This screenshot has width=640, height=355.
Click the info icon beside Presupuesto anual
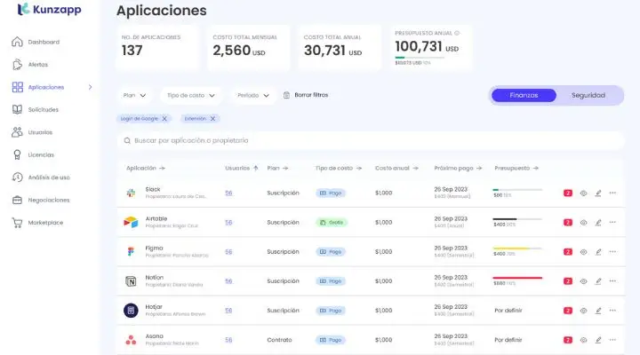pos(457,33)
